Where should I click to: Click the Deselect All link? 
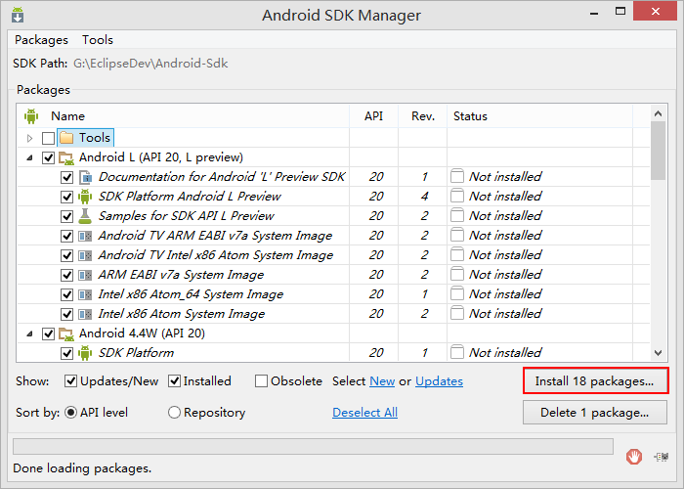click(x=364, y=413)
